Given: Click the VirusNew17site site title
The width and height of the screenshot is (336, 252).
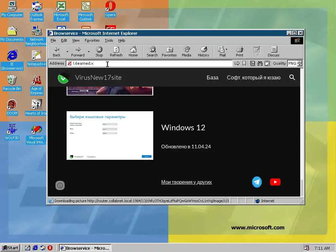Looking at the screenshot, I should 98,77.
